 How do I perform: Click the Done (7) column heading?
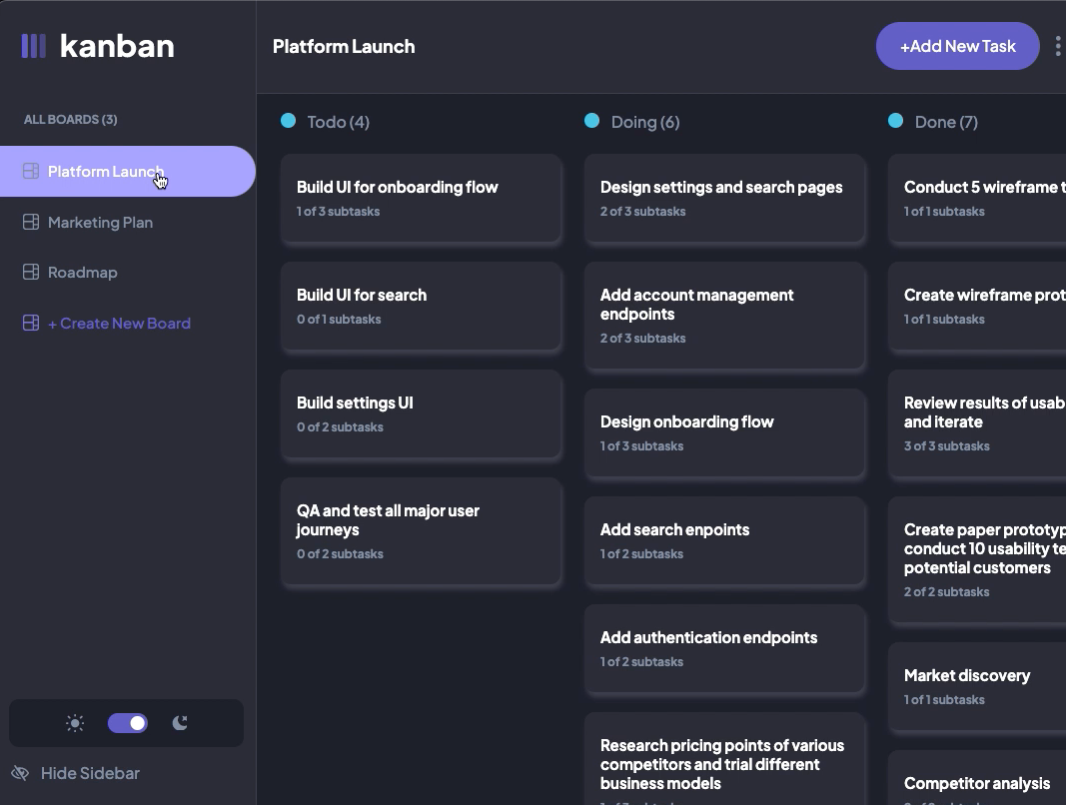point(946,122)
